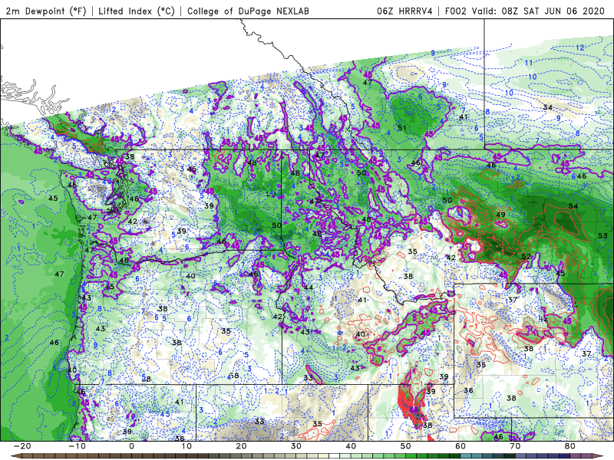Viewport: 614px width, 460px height.
Task: Click the 40 label on the color scale
Action: tap(351, 446)
